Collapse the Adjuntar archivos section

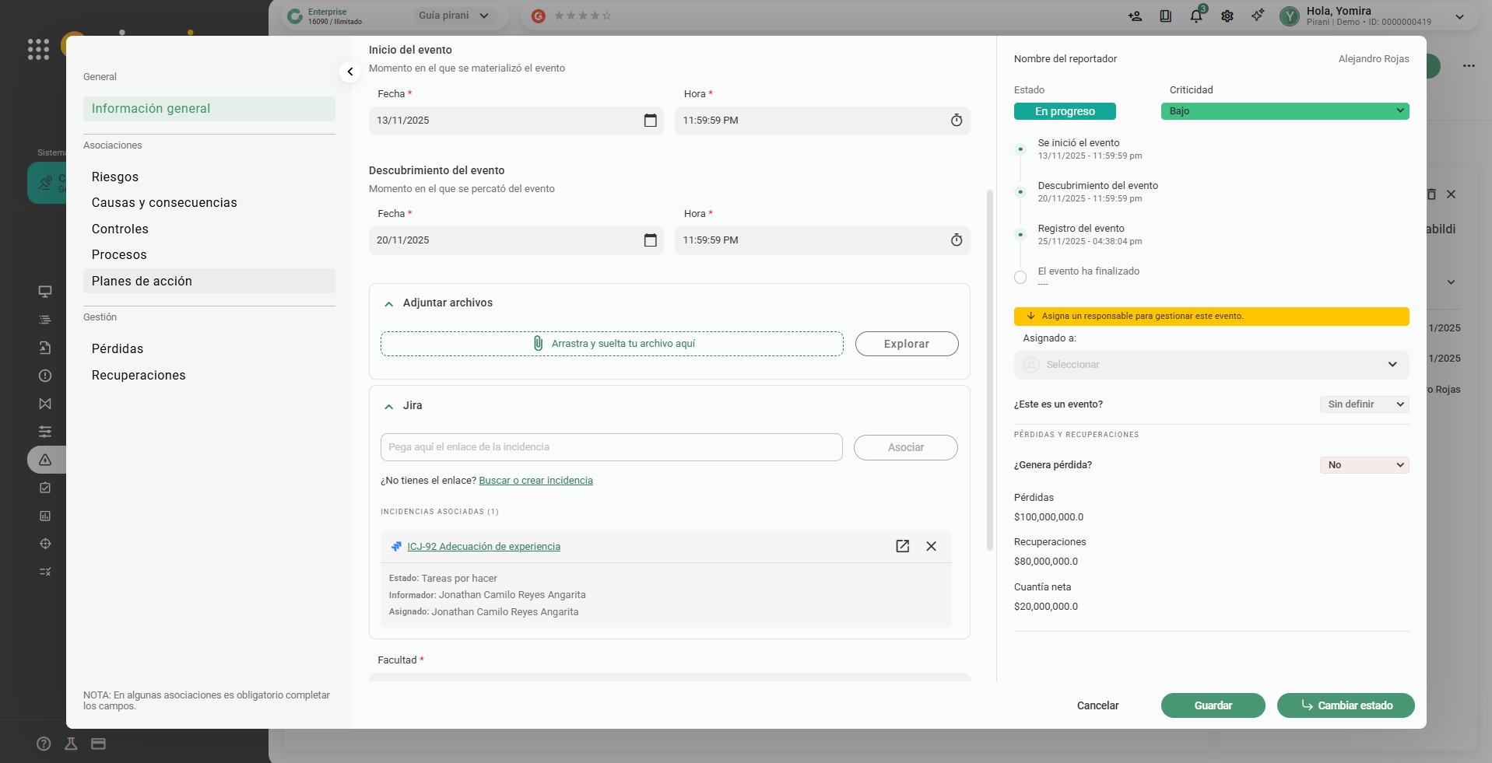pos(389,303)
